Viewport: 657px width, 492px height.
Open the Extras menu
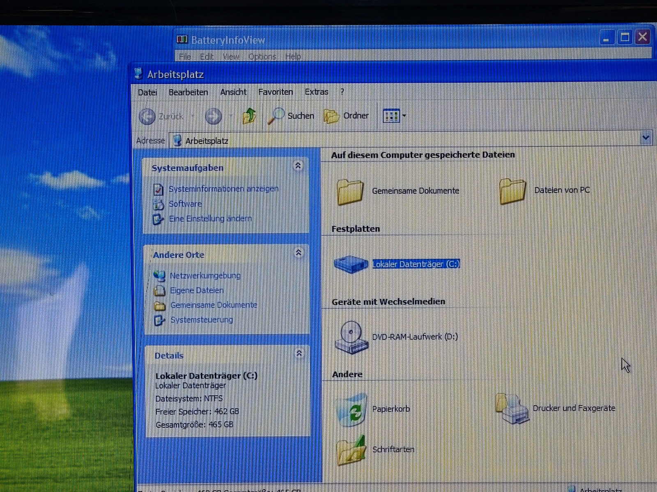coord(316,92)
